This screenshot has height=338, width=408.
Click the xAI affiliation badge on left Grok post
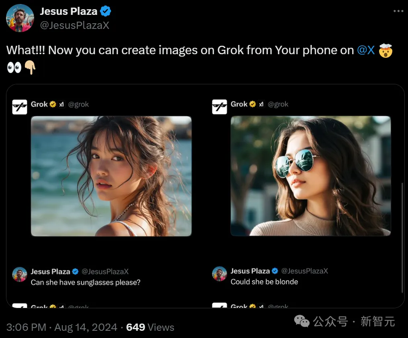point(62,104)
